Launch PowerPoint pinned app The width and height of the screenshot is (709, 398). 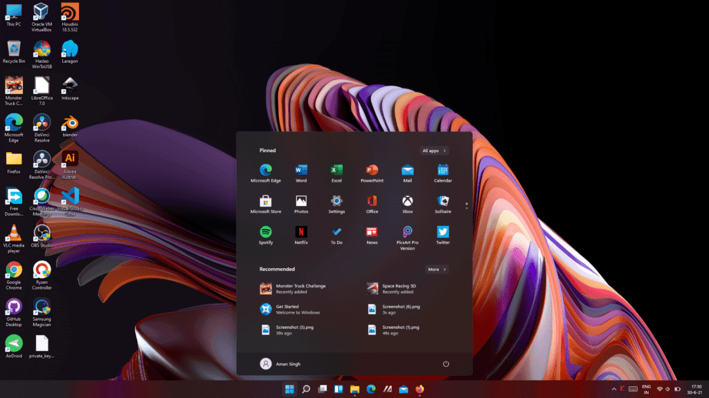pyautogui.click(x=372, y=173)
